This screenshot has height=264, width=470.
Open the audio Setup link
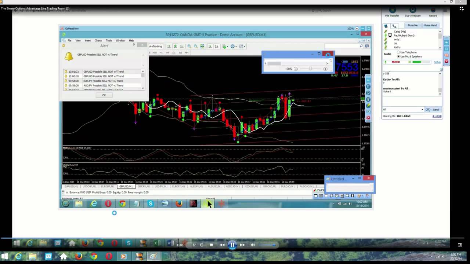[x=437, y=62]
